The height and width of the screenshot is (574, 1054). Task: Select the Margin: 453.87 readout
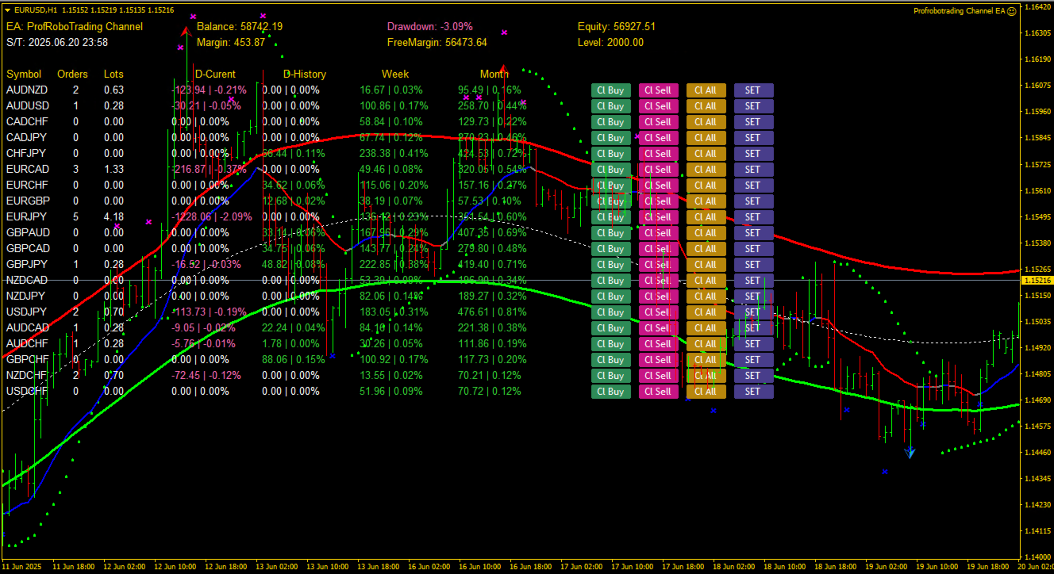(x=231, y=42)
